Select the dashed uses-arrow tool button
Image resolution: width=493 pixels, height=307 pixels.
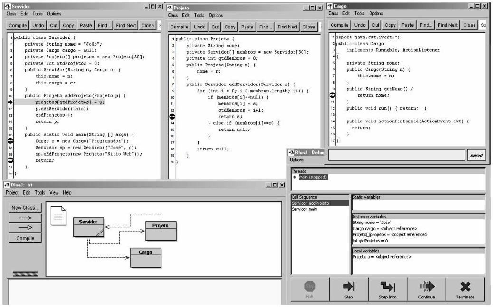24,218
